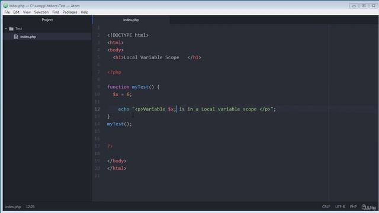The height and width of the screenshot is (213, 379).
Task: Click the Atom logo in title bar
Action: coord(5,5)
